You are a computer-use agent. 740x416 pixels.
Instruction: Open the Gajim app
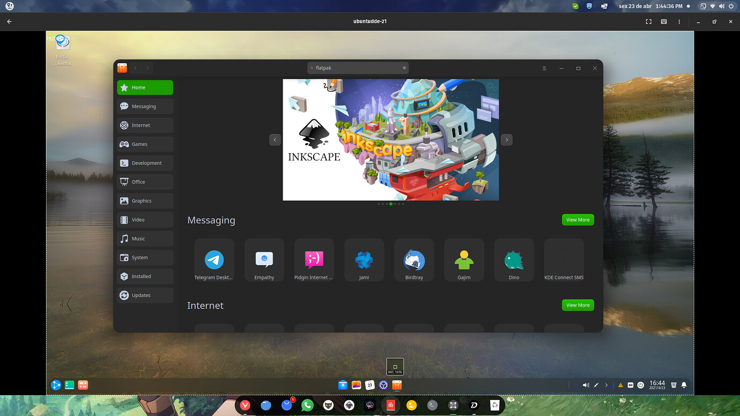point(464,261)
